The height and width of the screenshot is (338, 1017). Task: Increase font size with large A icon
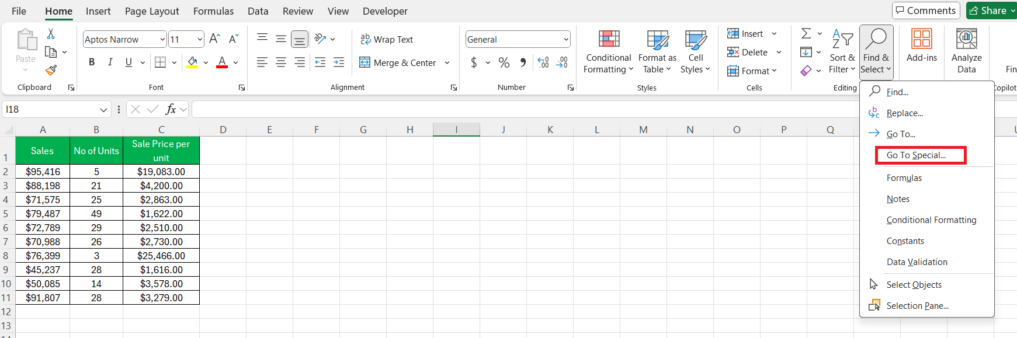[214, 39]
